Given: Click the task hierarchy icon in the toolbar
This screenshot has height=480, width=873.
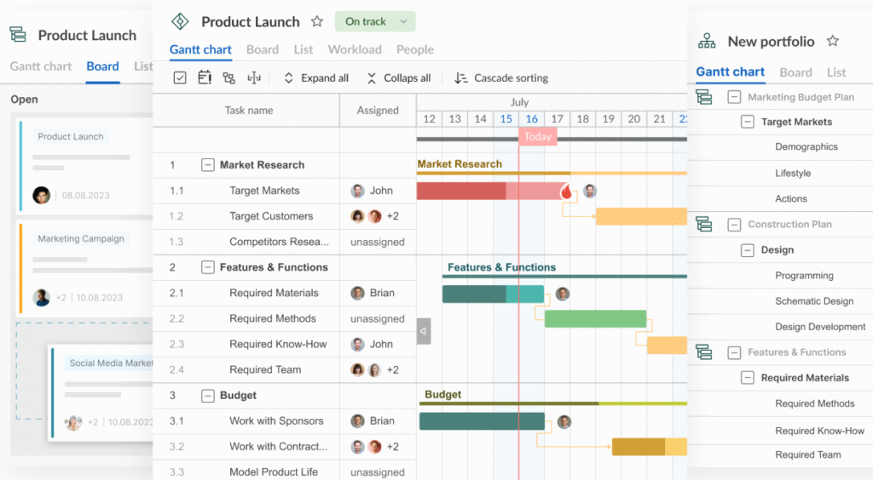Looking at the screenshot, I should coord(228,78).
